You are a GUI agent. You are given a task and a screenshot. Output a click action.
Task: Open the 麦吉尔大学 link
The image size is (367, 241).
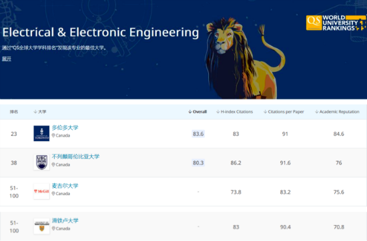point(65,186)
